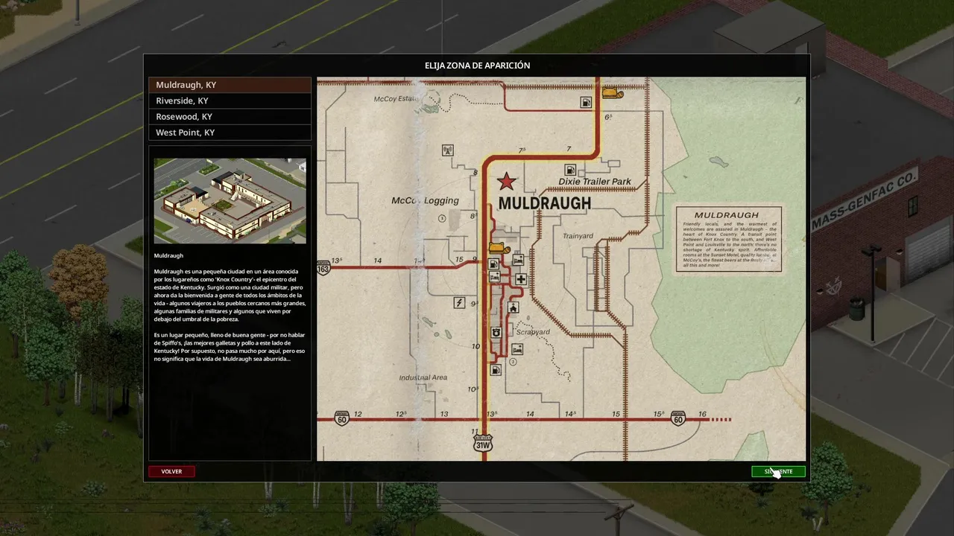Select Riverside, KY spawn zone
The image size is (954, 536).
click(230, 101)
